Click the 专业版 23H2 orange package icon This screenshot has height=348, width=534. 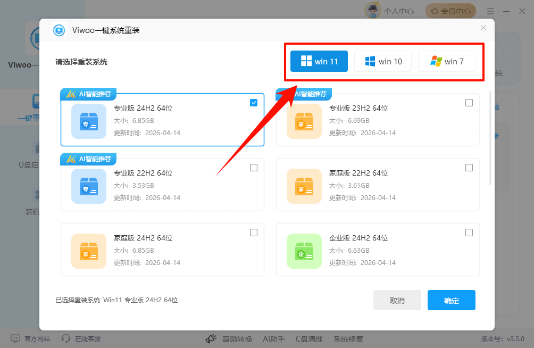pos(304,121)
